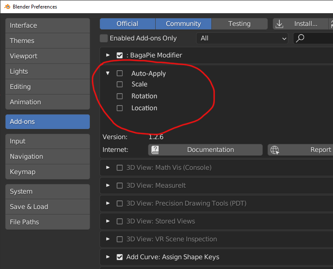Viewport: 333px width, 269px height.
Task: Expand the VR Scene Inspection add-on row
Action: tap(108, 239)
